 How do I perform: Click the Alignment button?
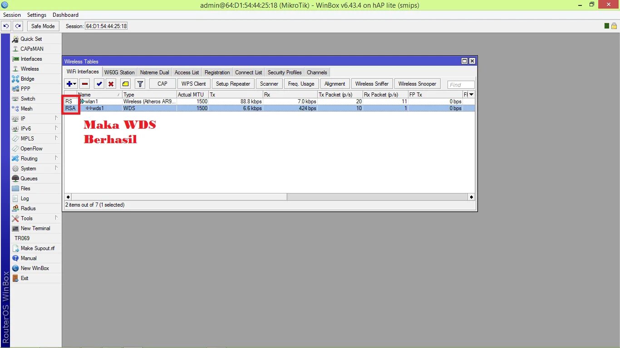click(335, 84)
